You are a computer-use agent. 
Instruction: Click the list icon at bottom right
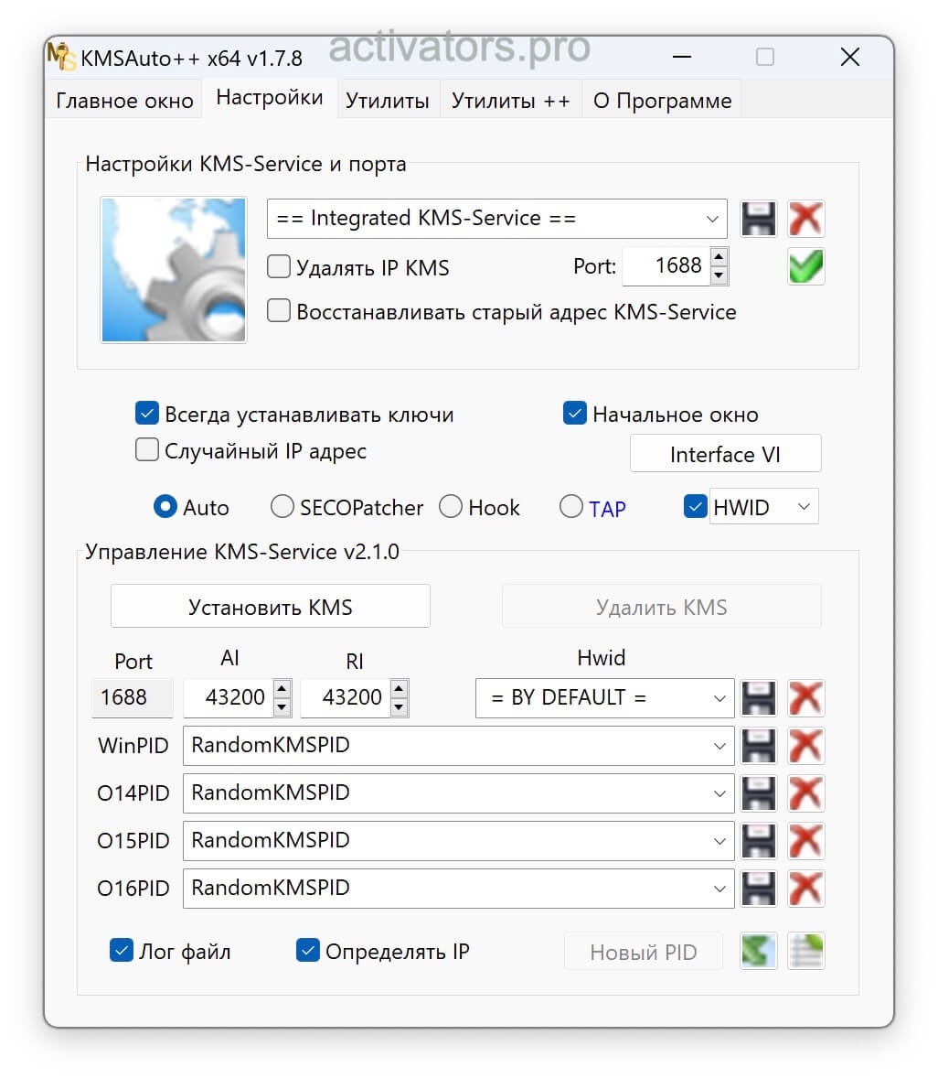coord(805,951)
